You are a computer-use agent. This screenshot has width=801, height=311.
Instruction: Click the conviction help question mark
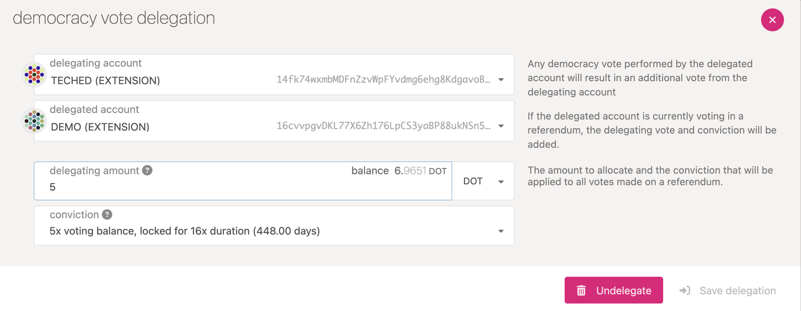click(107, 215)
